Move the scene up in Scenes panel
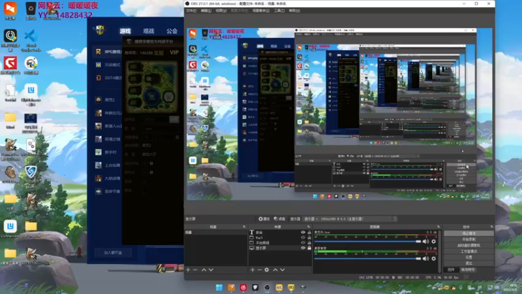This screenshot has width=522, height=294. pos(204,270)
